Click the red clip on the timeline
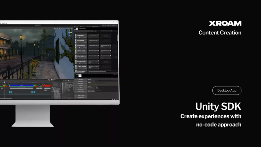 pyautogui.click(x=47, y=85)
